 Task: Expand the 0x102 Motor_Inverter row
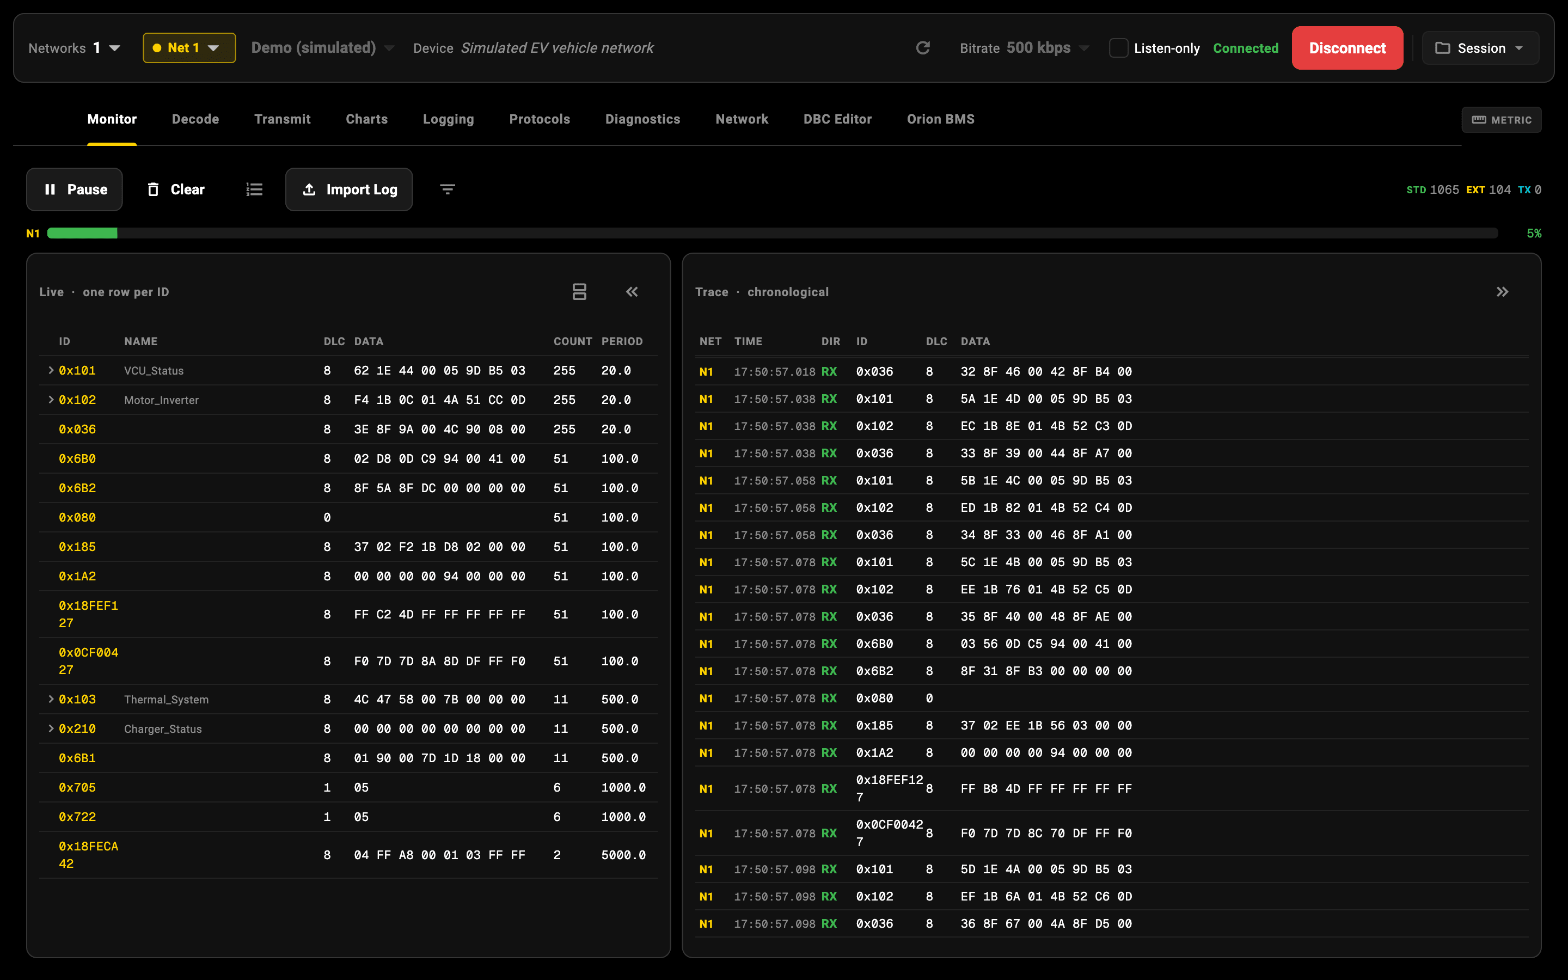click(x=51, y=400)
